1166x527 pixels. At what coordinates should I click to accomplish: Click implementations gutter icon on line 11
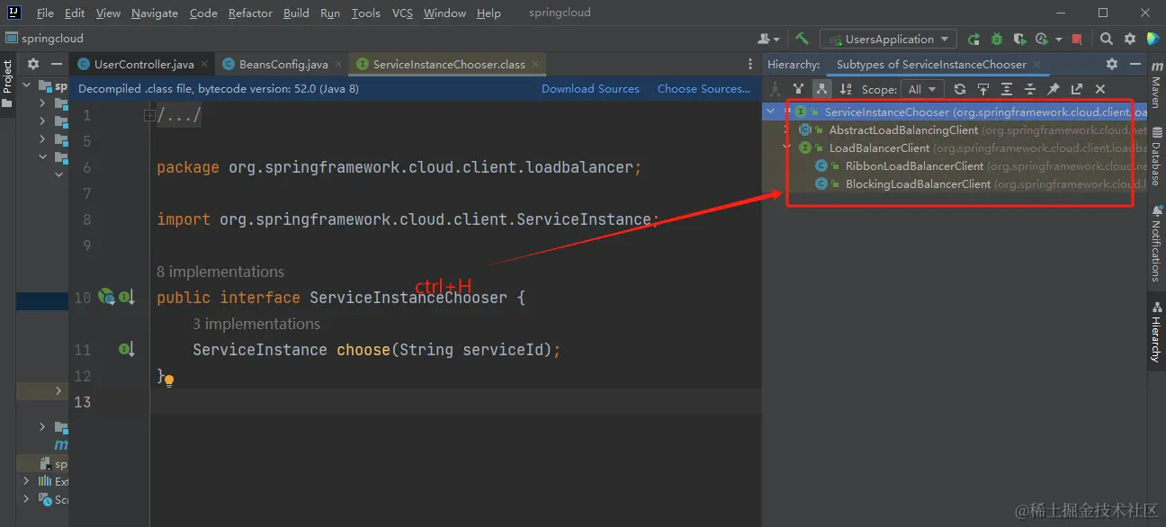[127, 349]
